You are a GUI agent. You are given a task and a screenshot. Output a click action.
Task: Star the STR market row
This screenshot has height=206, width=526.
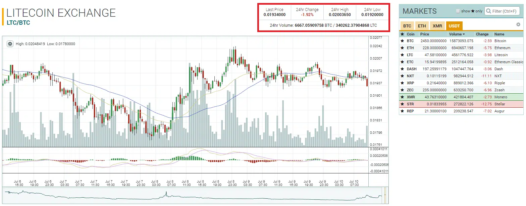click(x=402, y=104)
